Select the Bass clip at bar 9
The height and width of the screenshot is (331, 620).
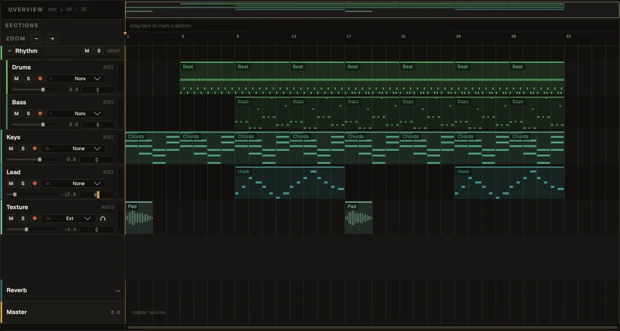coord(262,113)
